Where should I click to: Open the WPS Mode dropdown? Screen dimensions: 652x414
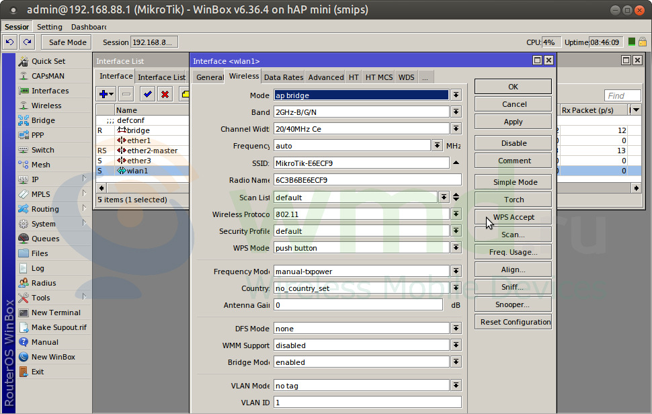pos(456,248)
